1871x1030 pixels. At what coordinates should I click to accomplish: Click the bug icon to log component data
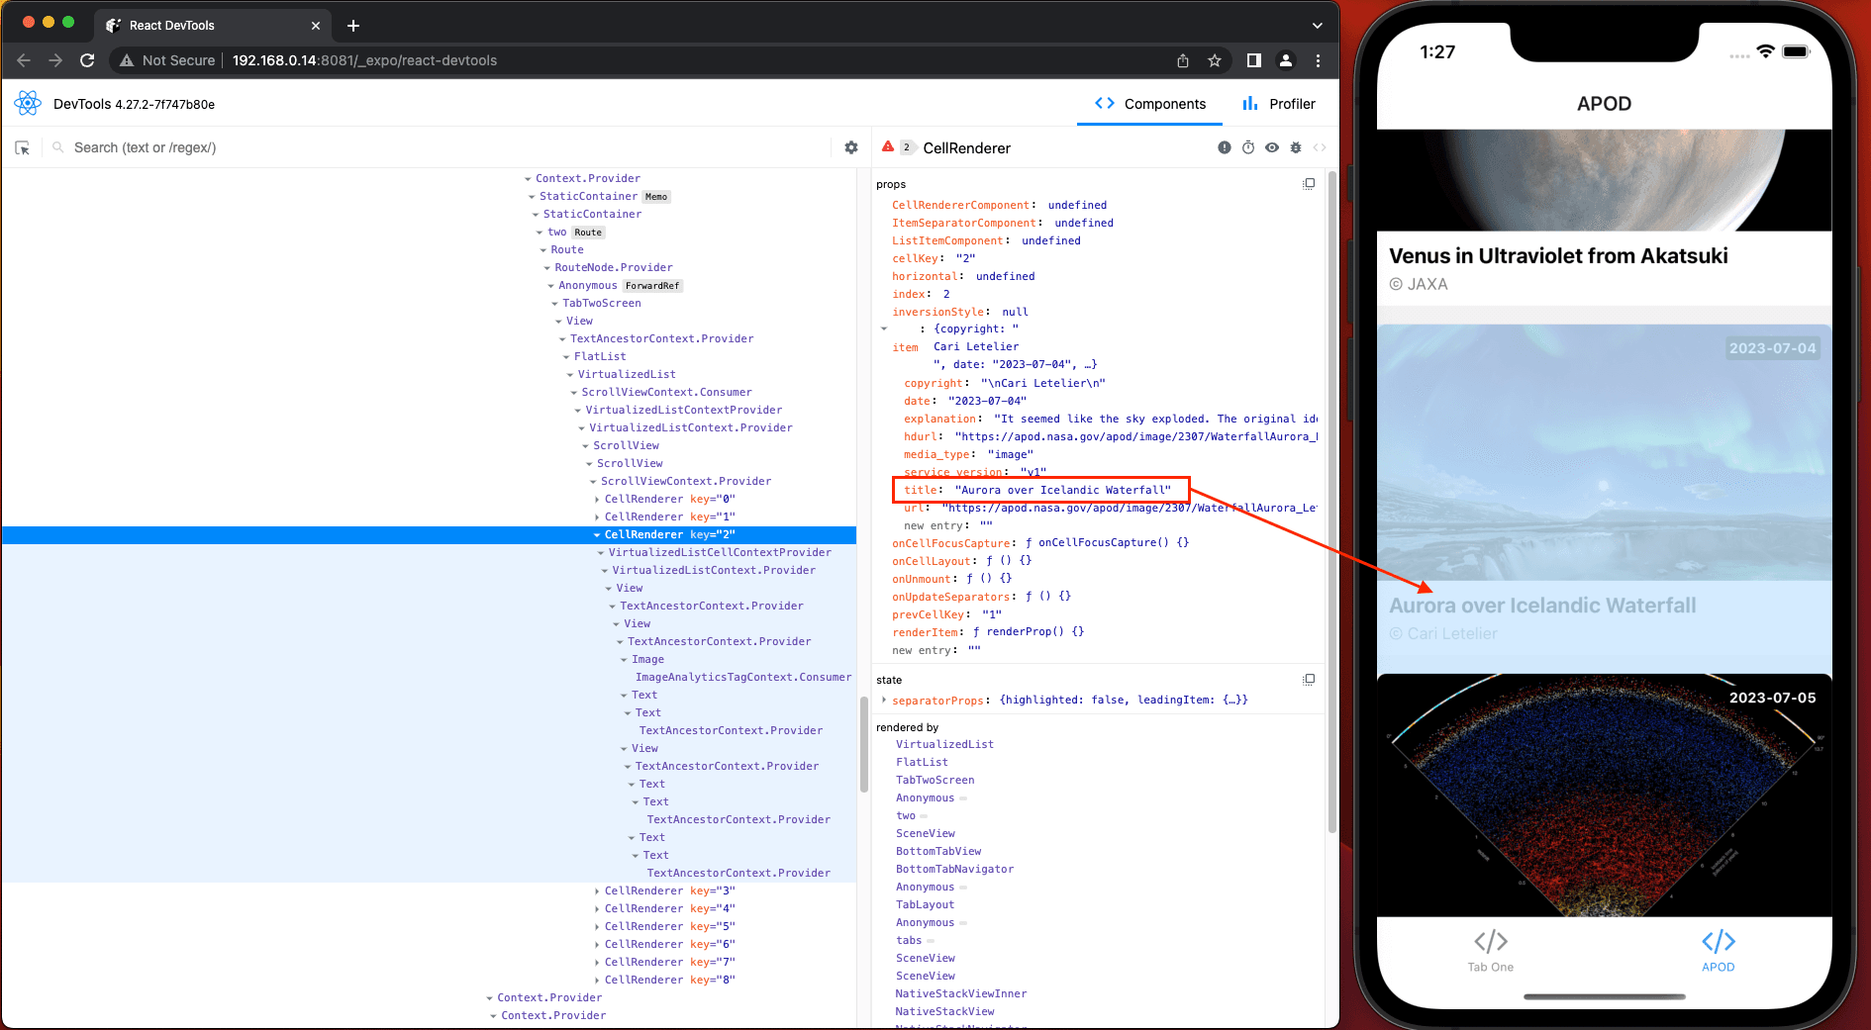pyautogui.click(x=1296, y=147)
